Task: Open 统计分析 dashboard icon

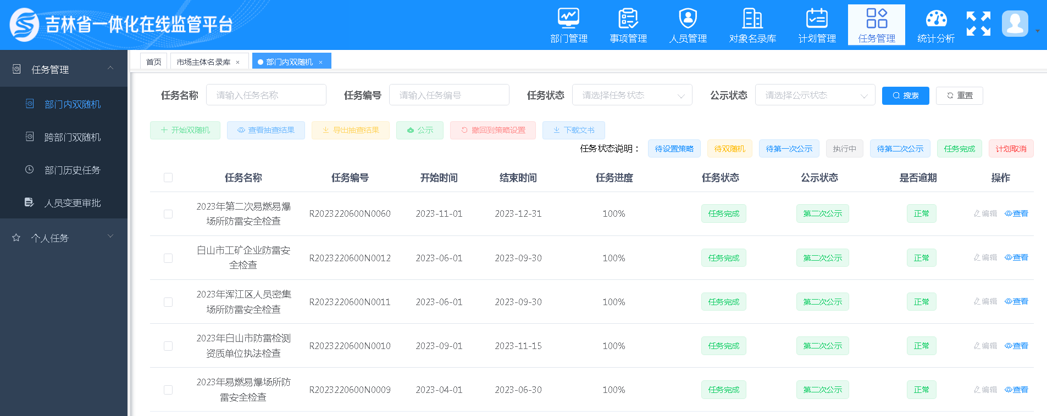Action: 936,18
